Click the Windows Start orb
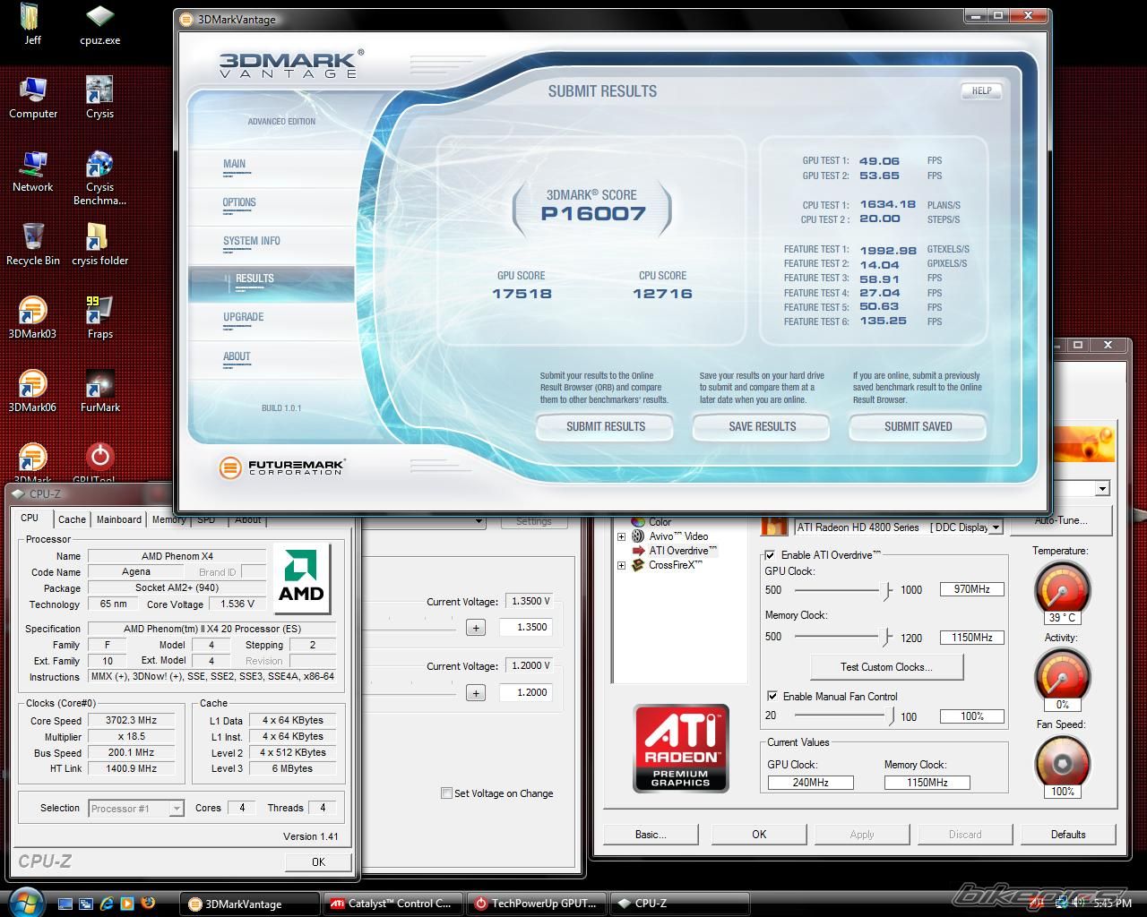The height and width of the screenshot is (917, 1147). (x=25, y=901)
